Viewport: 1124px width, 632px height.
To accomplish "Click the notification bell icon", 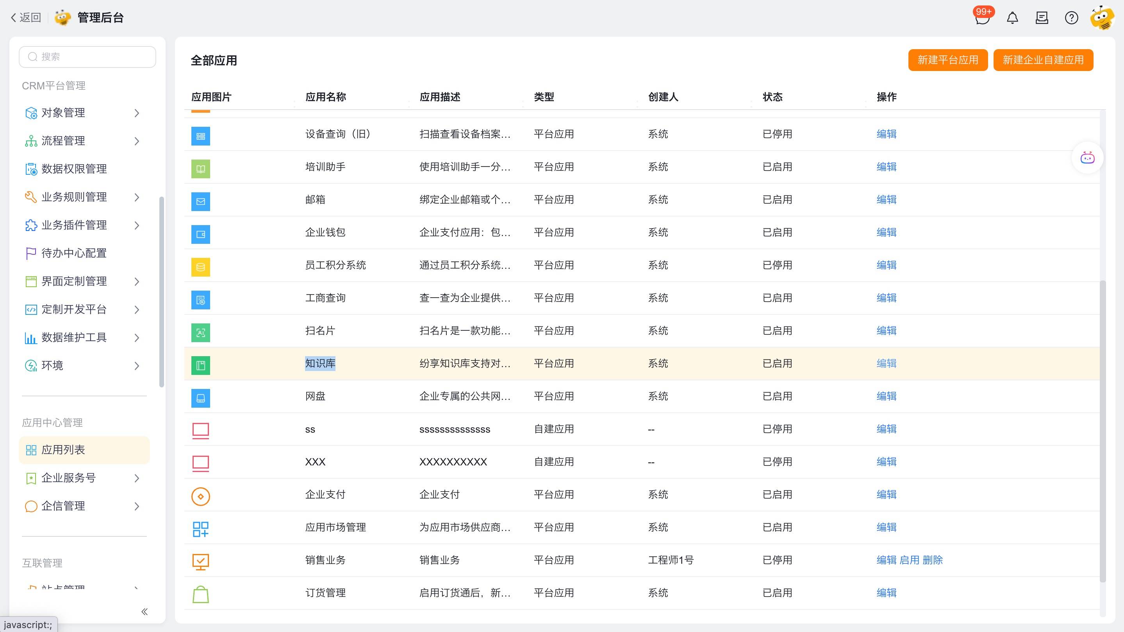I will pos(1012,18).
